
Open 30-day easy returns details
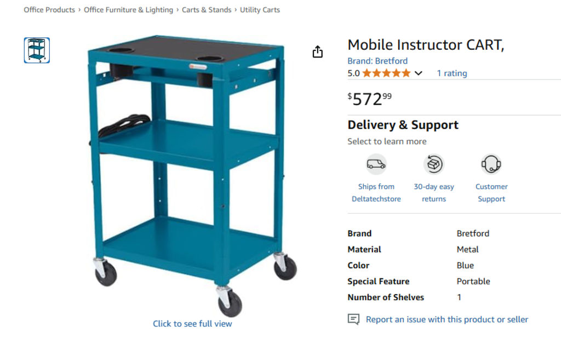434,193
